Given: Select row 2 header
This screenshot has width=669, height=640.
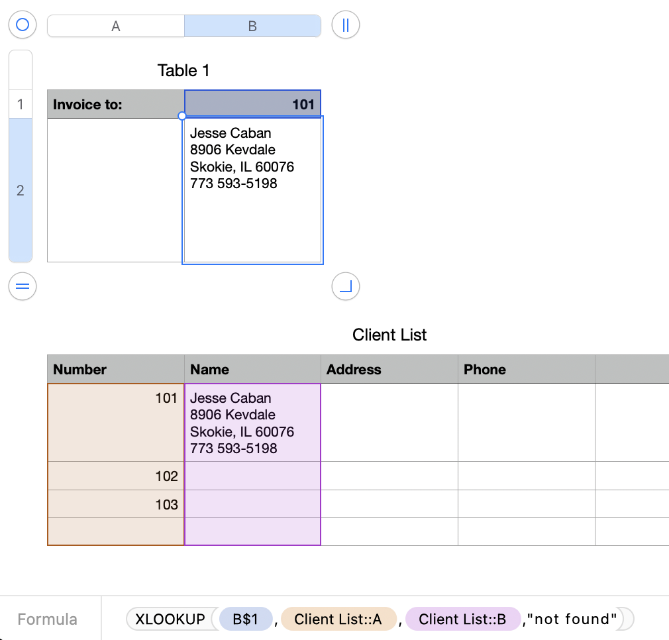Looking at the screenshot, I should (20, 190).
